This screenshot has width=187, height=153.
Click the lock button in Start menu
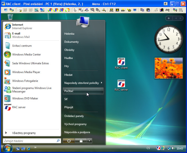point(81,141)
